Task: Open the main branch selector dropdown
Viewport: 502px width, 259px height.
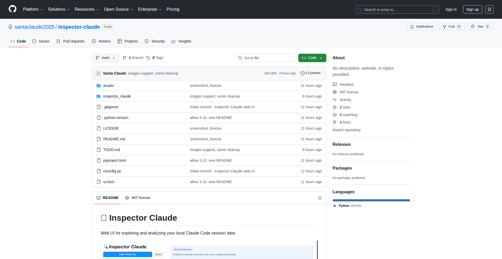Action: (x=105, y=58)
